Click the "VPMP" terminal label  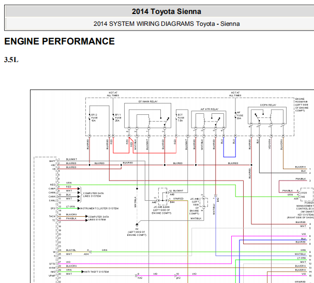pos(52,276)
